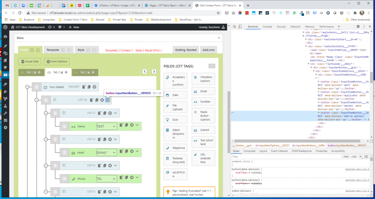Activate the DevTools inspect element picker
The image size is (375, 199).
coord(235,27)
